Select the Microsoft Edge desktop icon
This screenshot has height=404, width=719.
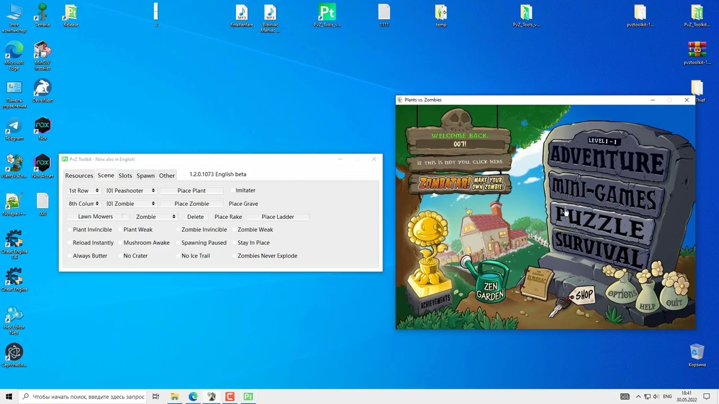14,56
